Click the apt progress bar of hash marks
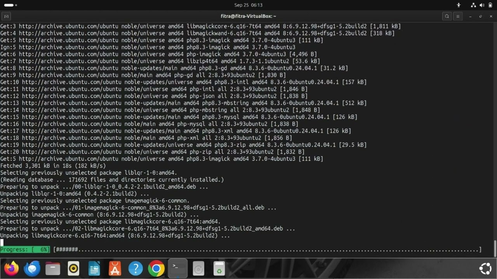Viewport: 497px width, 279px height. [268, 250]
